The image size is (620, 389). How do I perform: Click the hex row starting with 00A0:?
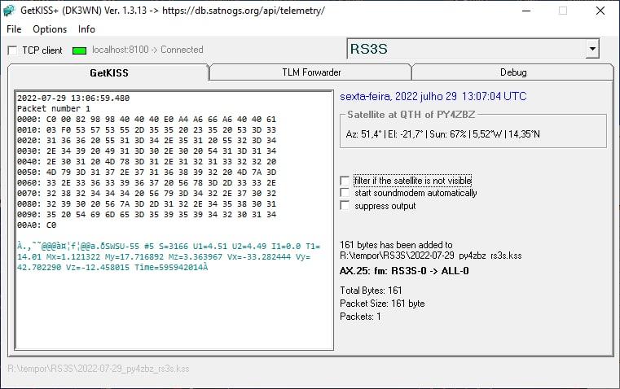(37, 225)
